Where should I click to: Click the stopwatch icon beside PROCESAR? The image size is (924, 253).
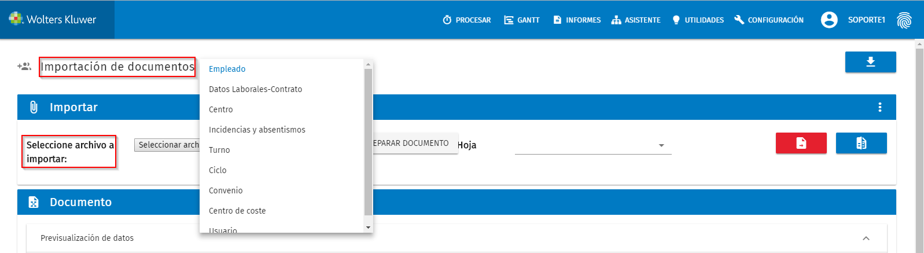pos(447,20)
